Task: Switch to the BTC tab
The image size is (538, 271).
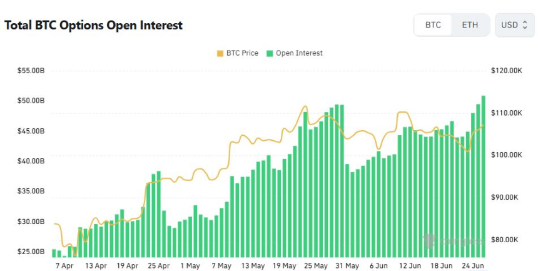Action: pyautogui.click(x=433, y=25)
